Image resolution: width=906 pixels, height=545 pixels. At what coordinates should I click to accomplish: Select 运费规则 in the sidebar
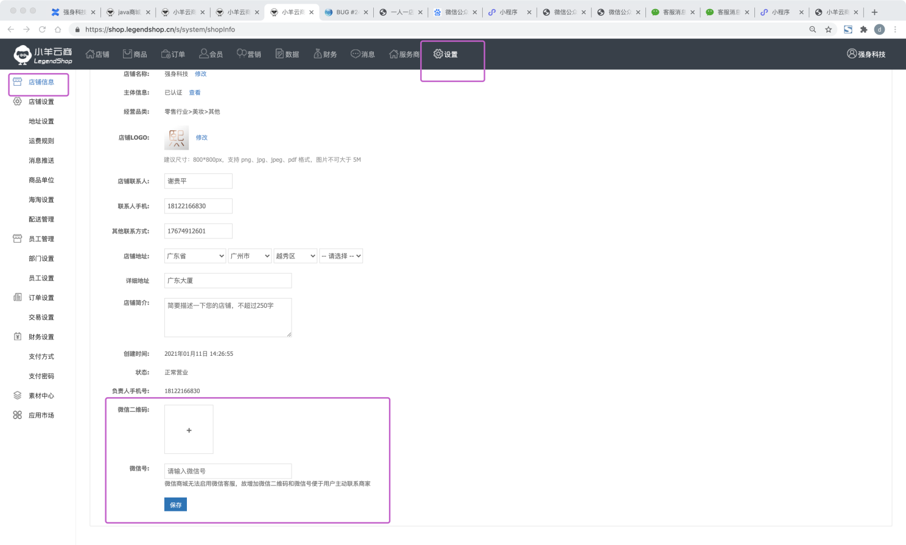pyautogui.click(x=41, y=141)
